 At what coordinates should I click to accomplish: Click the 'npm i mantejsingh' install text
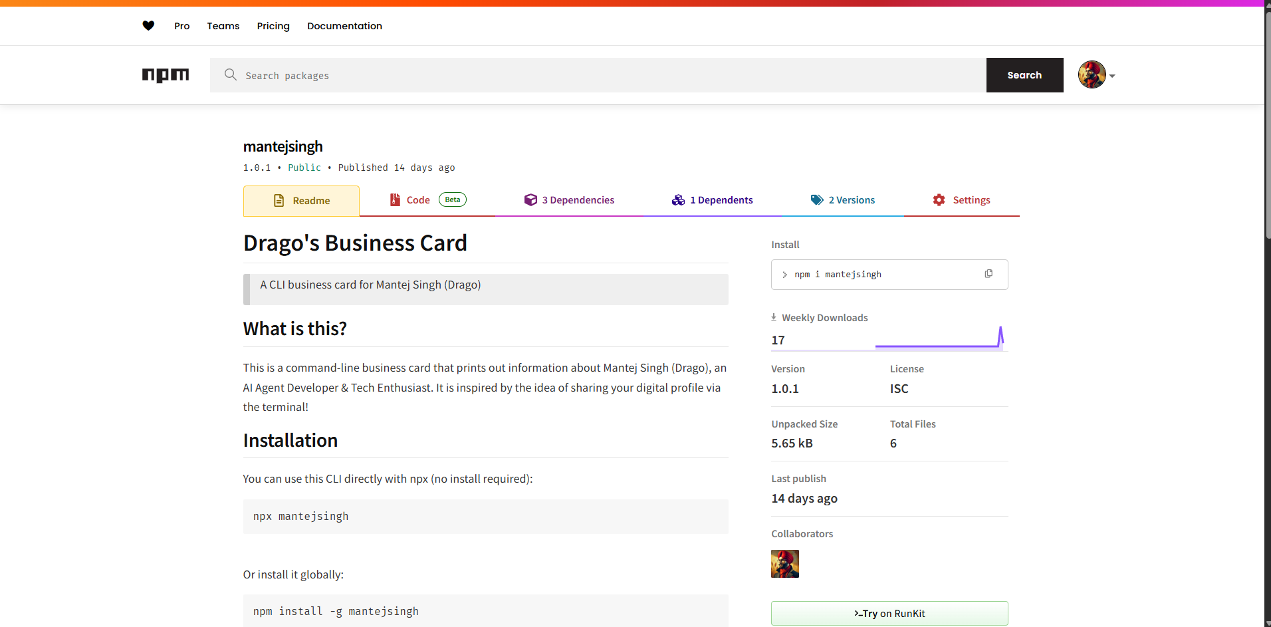pyautogui.click(x=838, y=275)
